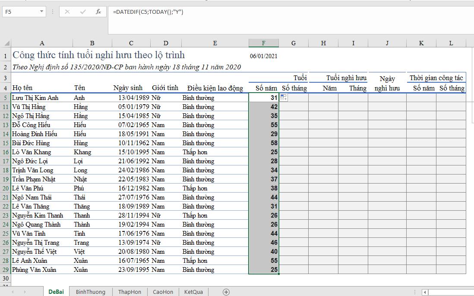Viewport: 474px width, 296px height.
Task: Open Insert Function (fx) dialog
Action: 98,12
